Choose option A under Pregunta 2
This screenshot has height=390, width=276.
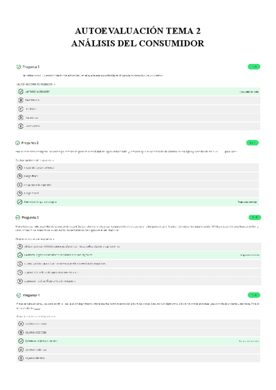click(20, 167)
